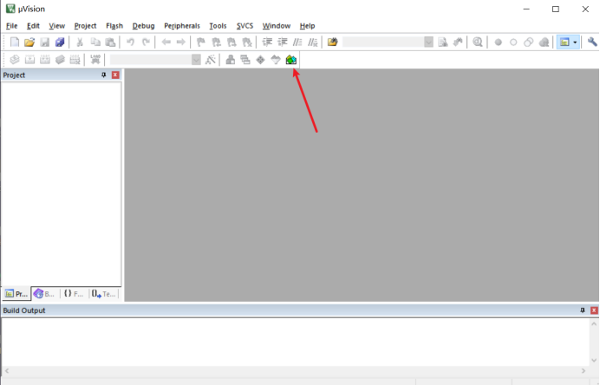Switch to the Templates tab
The image size is (600, 385).
pyautogui.click(x=104, y=294)
